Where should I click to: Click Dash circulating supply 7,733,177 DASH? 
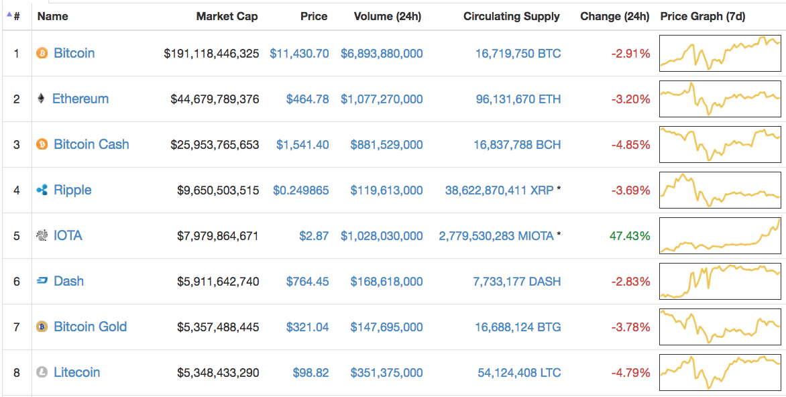pos(516,281)
